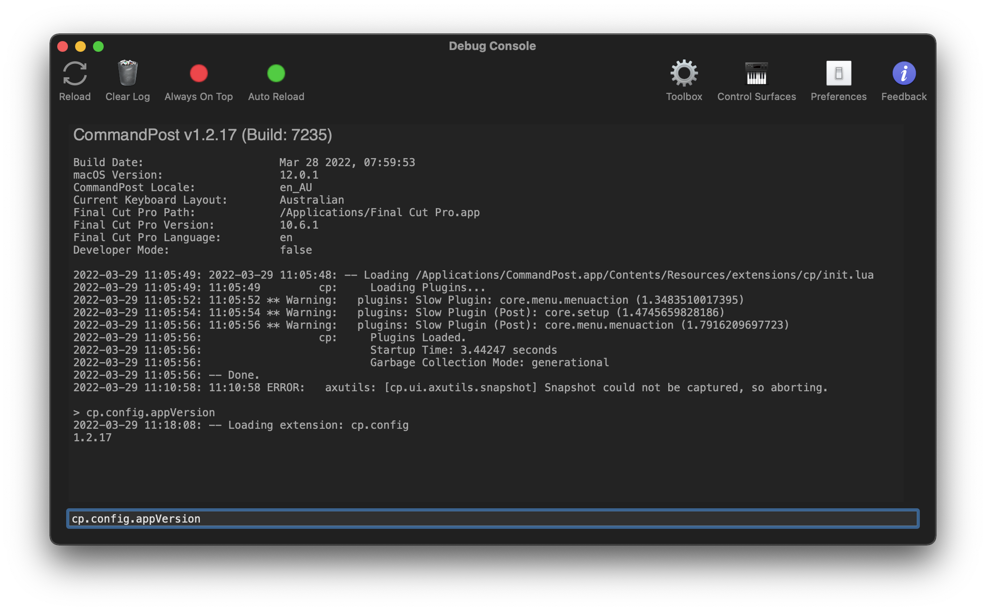Click the Final Cut Pro path value
This screenshot has height=611, width=986.
(379, 213)
